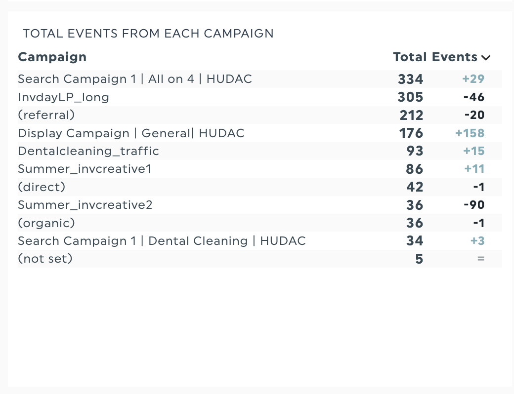Click the +158 change indicator

[x=470, y=133]
